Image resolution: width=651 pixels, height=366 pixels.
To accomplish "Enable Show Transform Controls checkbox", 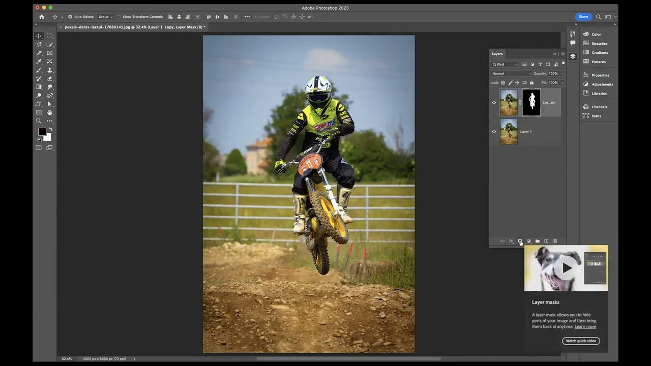I will (119, 17).
